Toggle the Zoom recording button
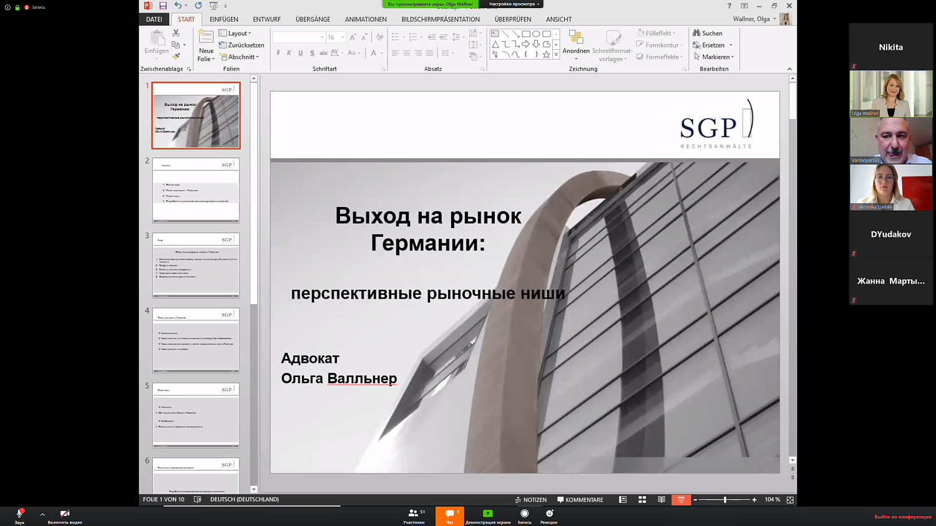This screenshot has height=526, width=936. coord(524,515)
